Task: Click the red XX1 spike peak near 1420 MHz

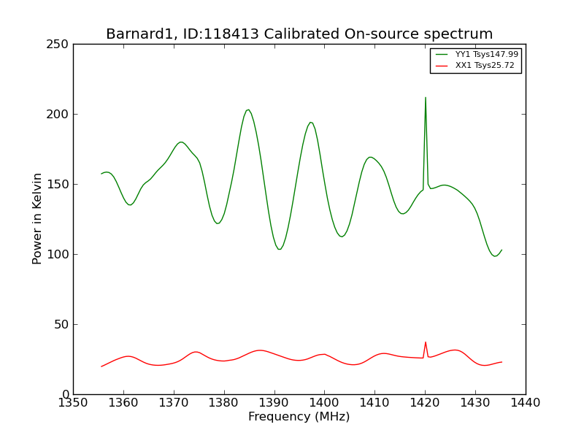Action: click(426, 342)
